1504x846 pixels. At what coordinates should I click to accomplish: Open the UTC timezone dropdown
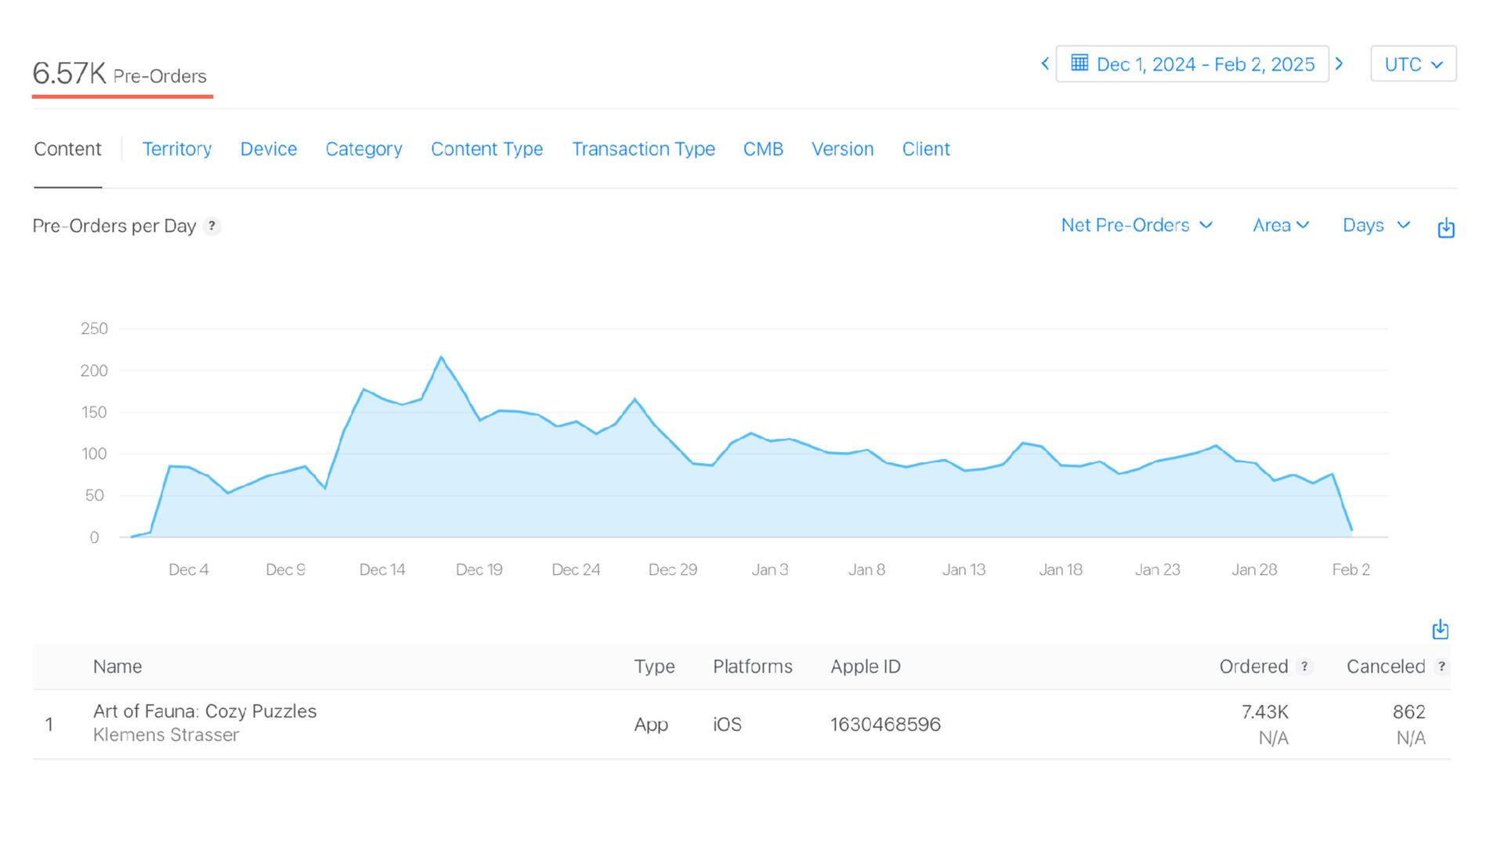coord(1413,64)
